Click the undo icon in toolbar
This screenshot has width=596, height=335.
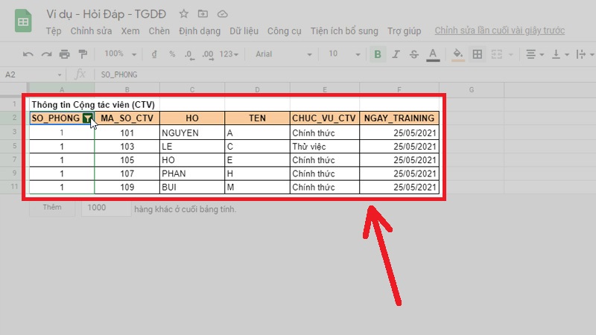pos(28,54)
